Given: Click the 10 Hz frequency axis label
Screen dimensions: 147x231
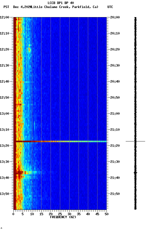Looking at the screenshot, I should [x=32, y=214].
